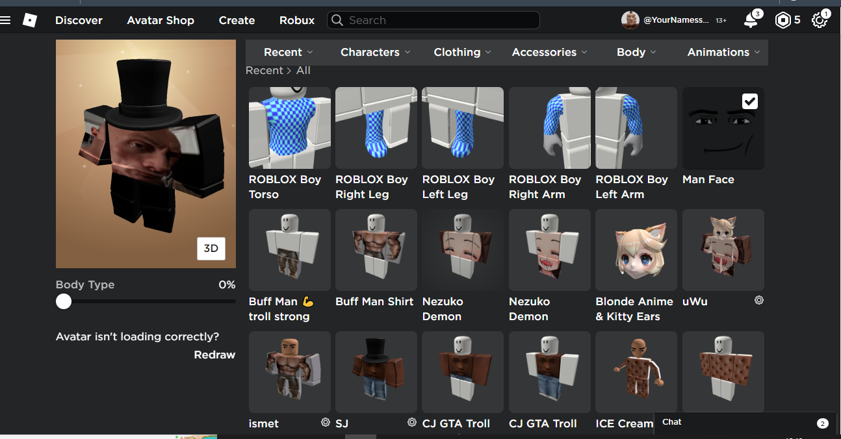Open the settings gear in top bar
This screenshot has height=439, width=841.
pyautogui.click(x=820, y=21)
